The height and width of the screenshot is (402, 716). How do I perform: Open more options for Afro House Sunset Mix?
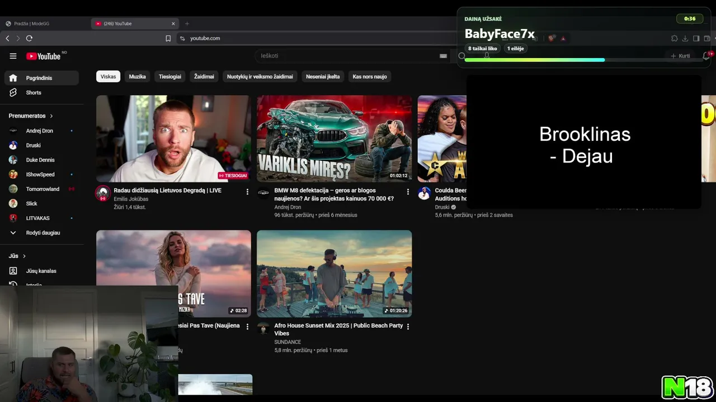pos(408,327)
